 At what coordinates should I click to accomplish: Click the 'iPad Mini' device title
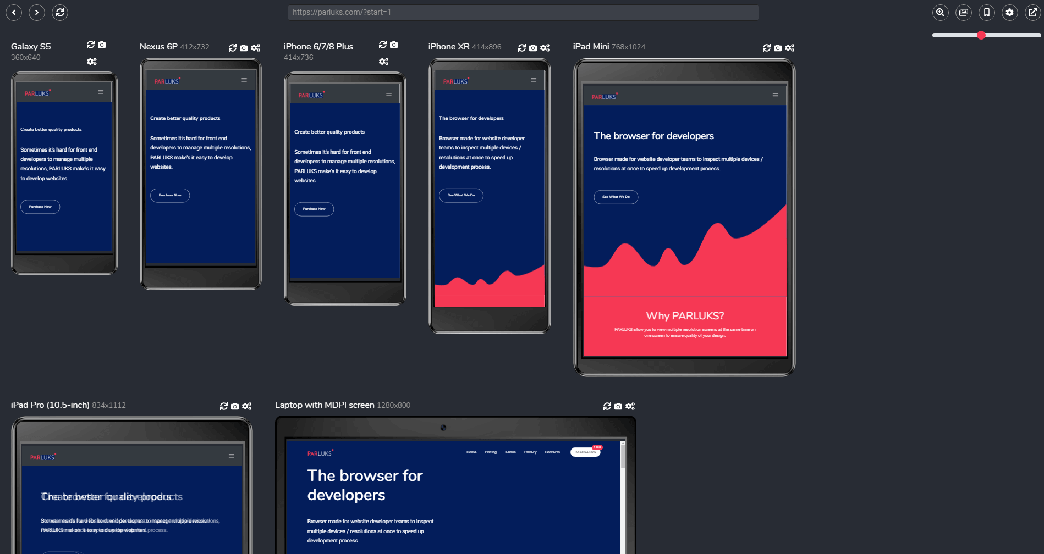[591, 47]
